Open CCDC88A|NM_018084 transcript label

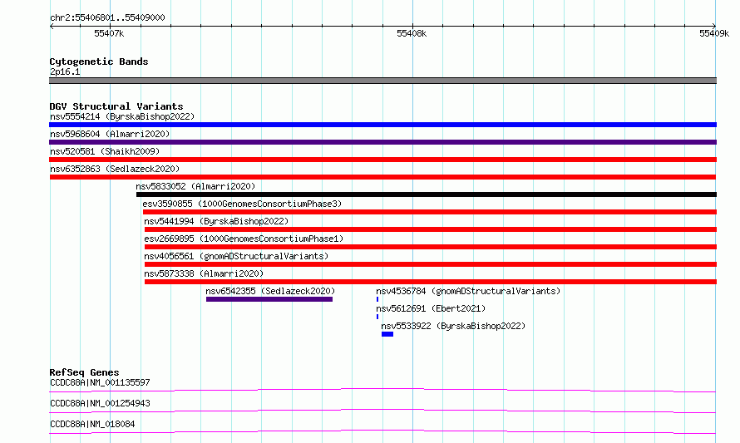(x=92, y=424)
